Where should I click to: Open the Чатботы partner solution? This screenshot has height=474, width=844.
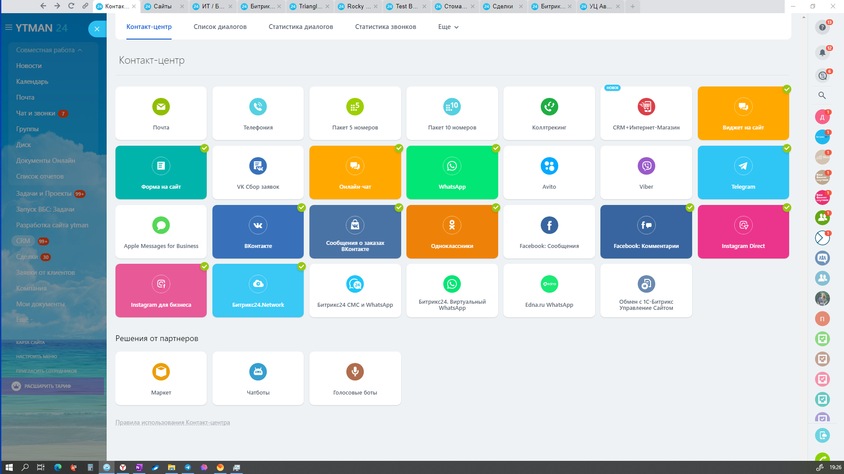[x=258, y=378]
